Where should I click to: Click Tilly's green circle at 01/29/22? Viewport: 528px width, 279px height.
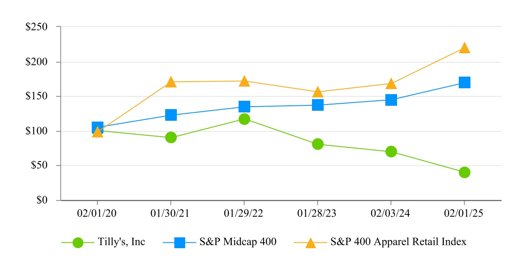point(244,119)
